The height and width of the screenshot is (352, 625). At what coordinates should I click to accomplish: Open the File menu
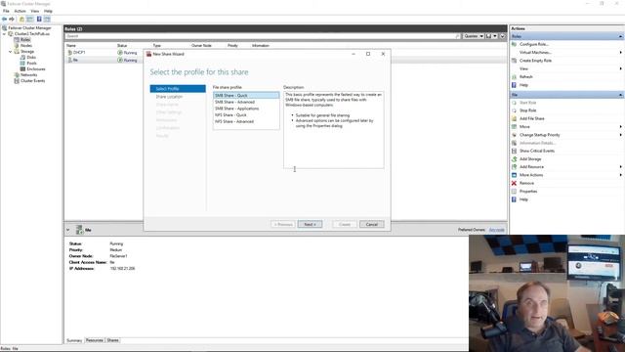(x=6, y=11)
